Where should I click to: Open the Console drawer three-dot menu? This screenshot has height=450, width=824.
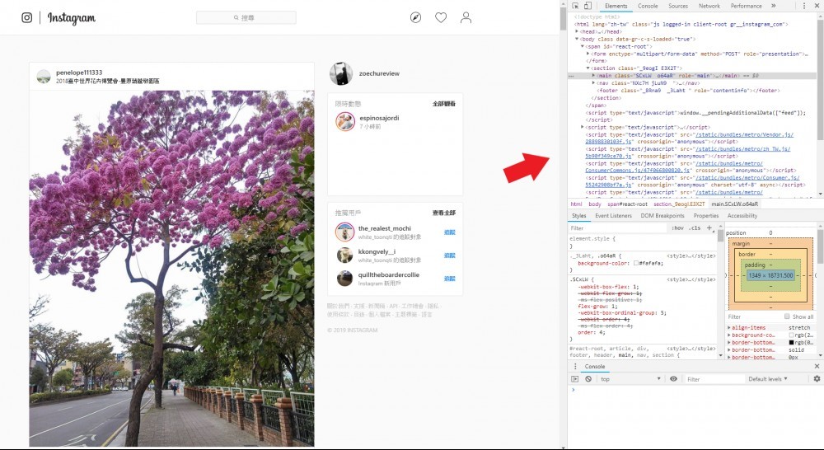coord(575,367)
